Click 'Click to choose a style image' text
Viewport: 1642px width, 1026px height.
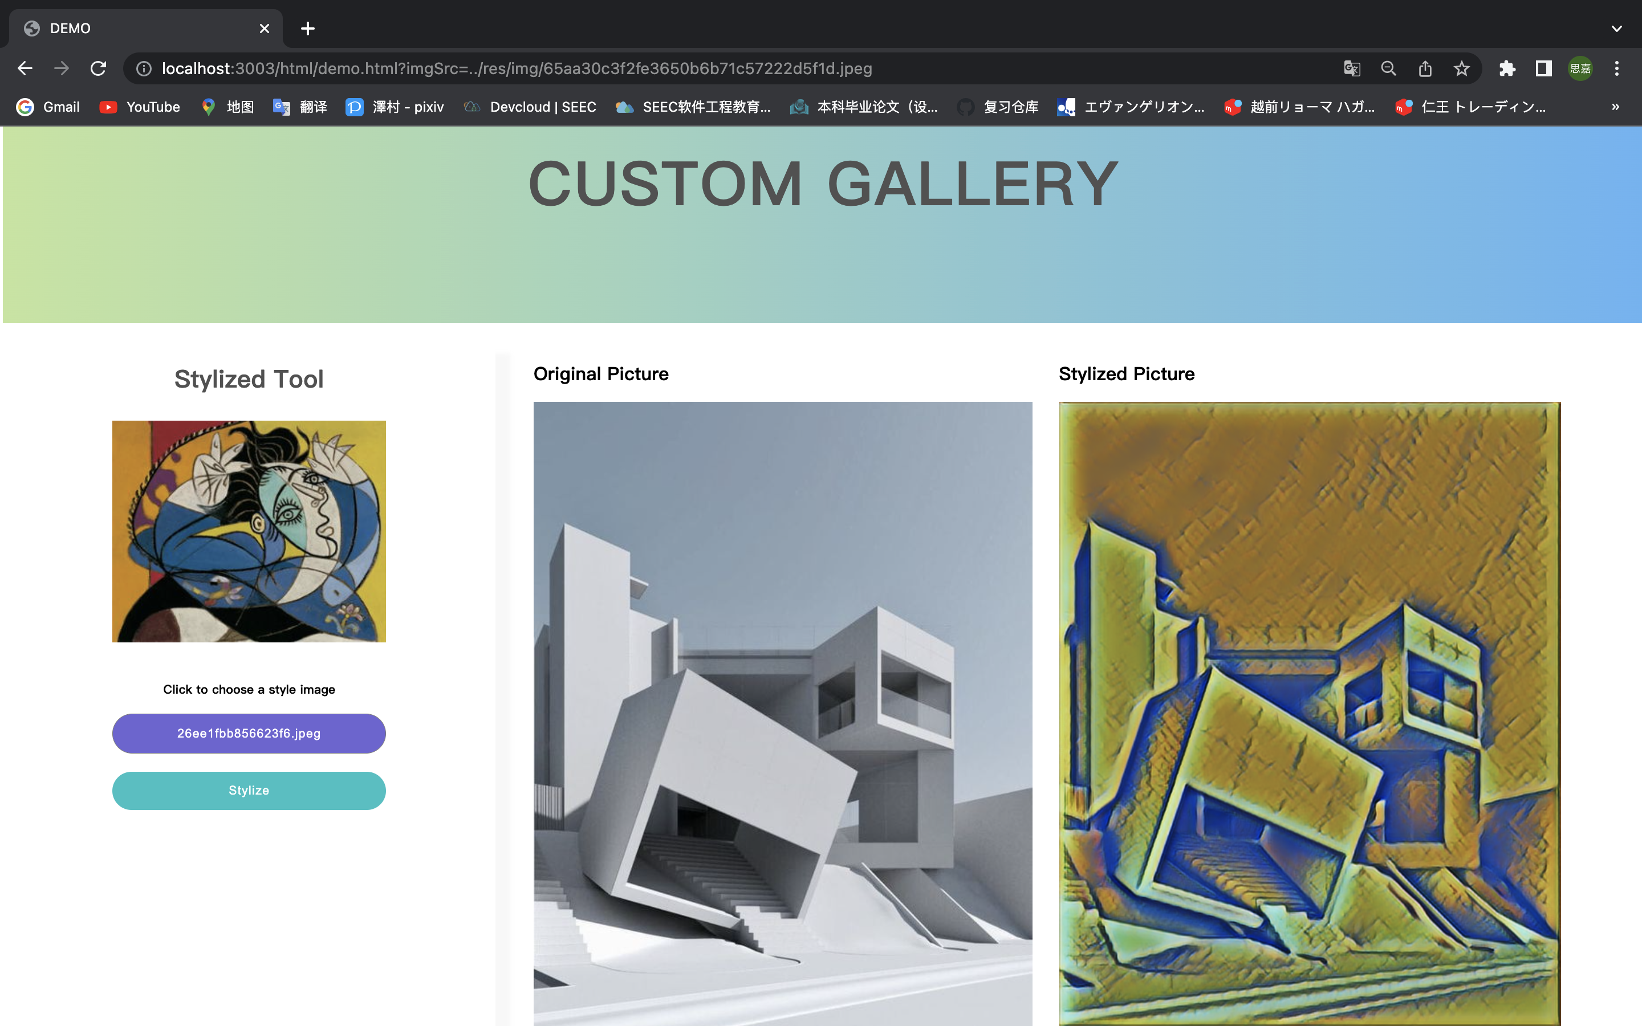tap(249, 690)
